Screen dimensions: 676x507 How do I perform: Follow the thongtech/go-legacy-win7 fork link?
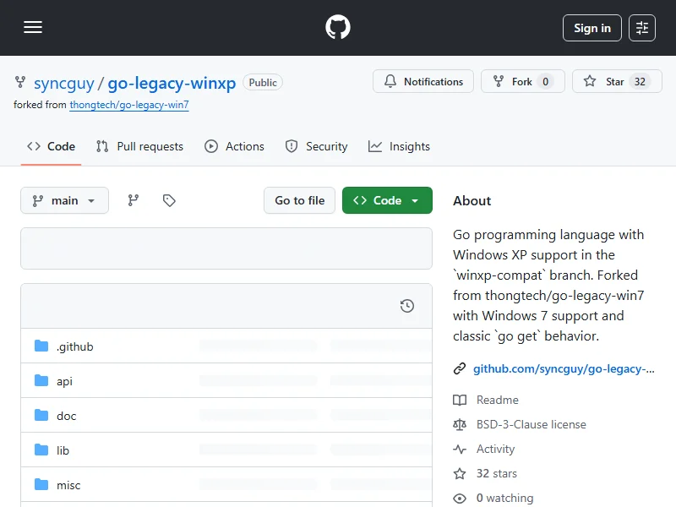129,105
